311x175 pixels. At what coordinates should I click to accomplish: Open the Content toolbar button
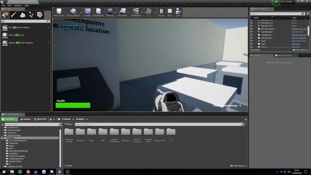[x=87, y=12]
